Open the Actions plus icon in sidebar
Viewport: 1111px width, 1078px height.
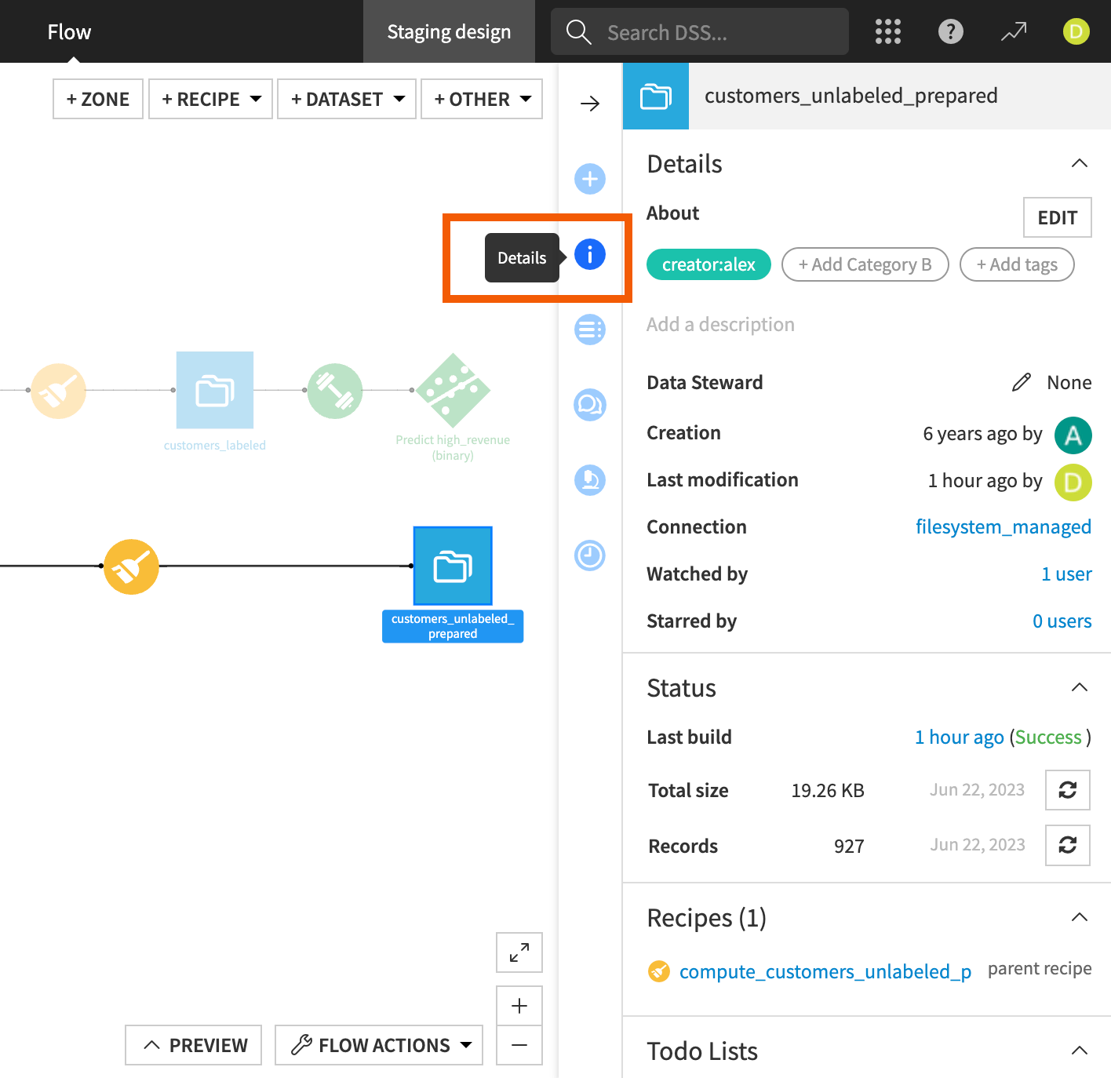[590, 179]
